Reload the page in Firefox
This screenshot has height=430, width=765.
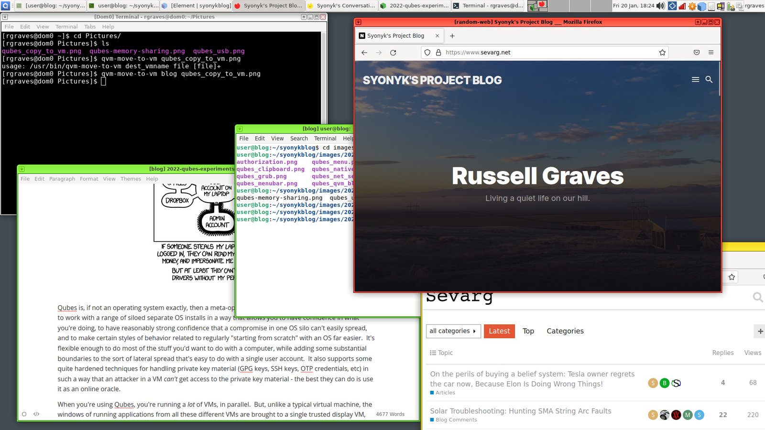tap(393, 53)
